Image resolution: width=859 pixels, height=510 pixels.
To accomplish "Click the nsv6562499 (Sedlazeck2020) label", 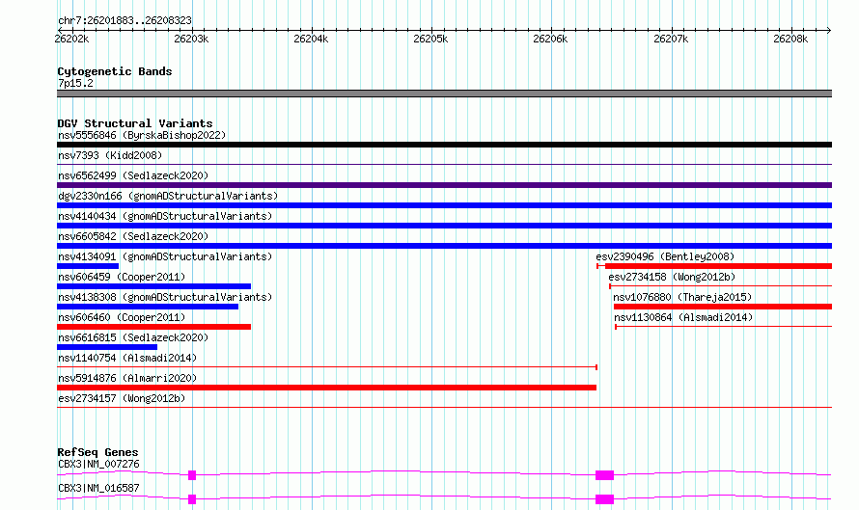I will coord(133,175).
